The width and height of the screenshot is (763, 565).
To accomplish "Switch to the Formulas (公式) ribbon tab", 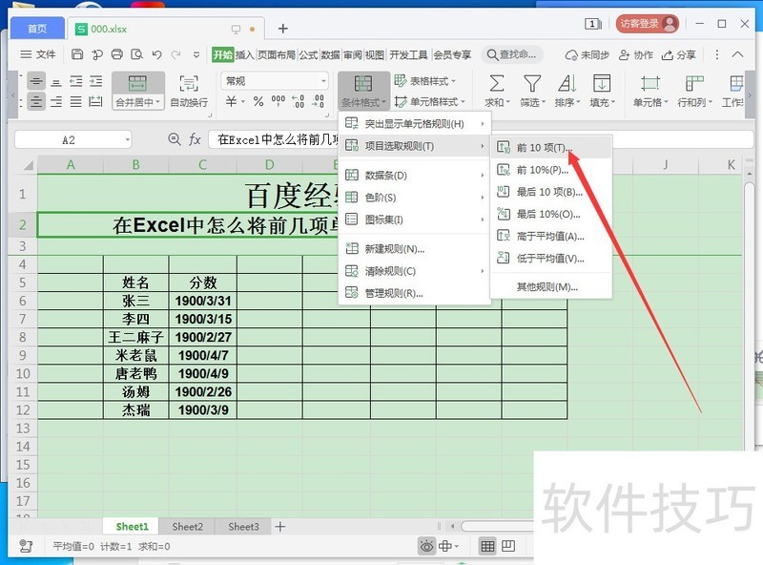I will point(308,54).
